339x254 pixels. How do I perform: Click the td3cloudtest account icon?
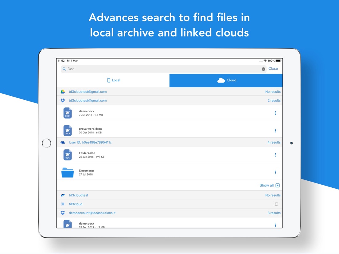(63, 195)
